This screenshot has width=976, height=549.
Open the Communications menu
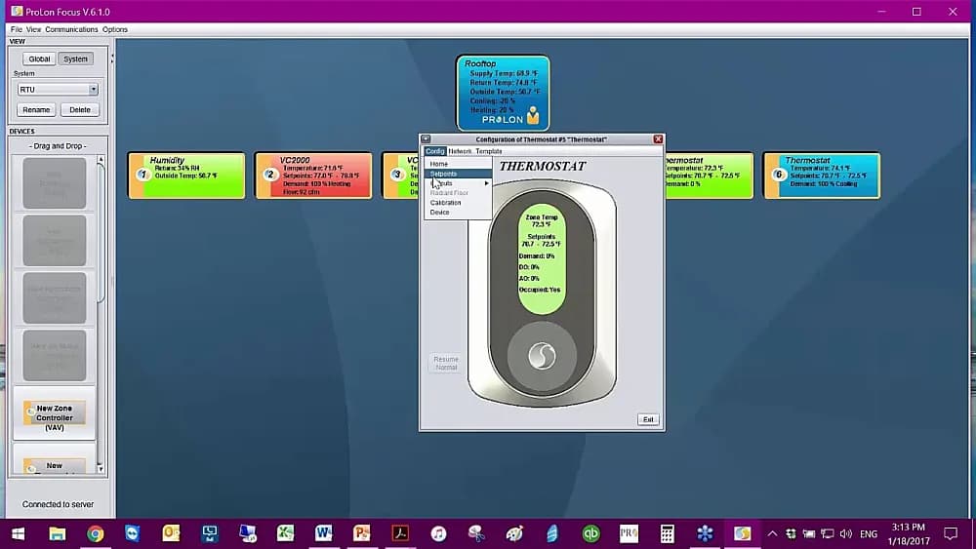tap(71, 29)
